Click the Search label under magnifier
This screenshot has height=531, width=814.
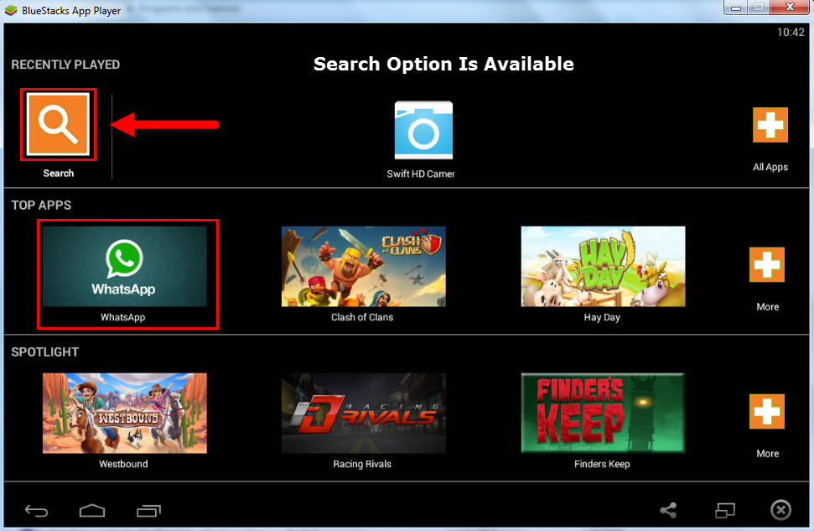click(x=58, y=173)
